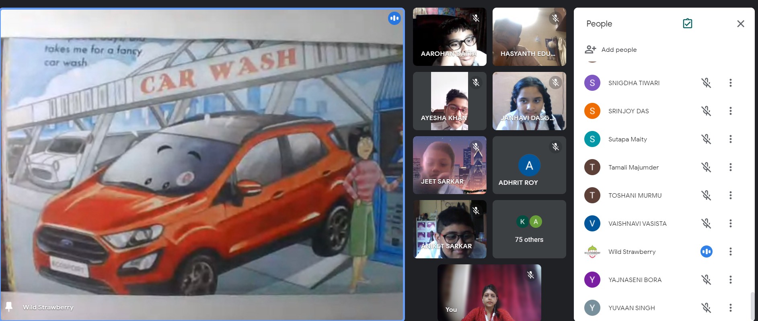Click the Wild Strawberry presentation view

pyautogui.click(x=202, y=164)
